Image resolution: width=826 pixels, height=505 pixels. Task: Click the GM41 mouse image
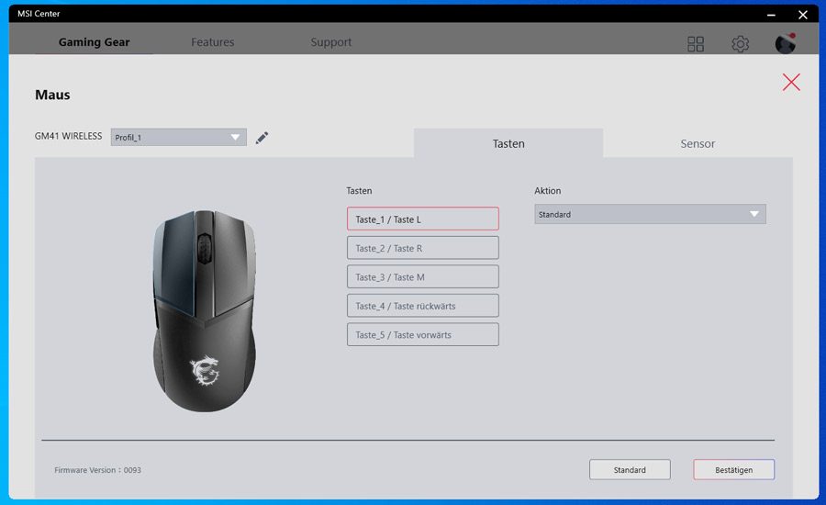pyautogui.click(x=205, y=311)
